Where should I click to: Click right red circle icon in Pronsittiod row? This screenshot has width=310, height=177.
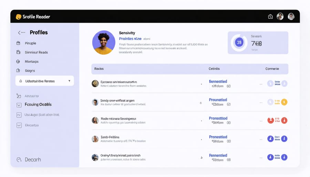click(x=284, y=120)
